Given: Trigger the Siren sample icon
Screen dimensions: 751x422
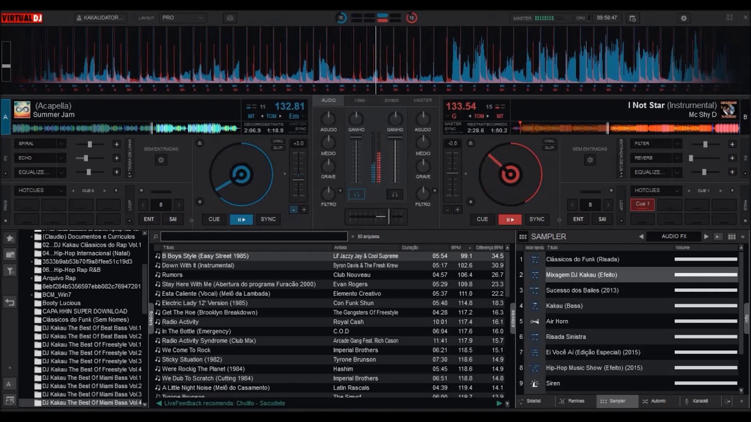Looking at the screenshot, I should point(535,383).
